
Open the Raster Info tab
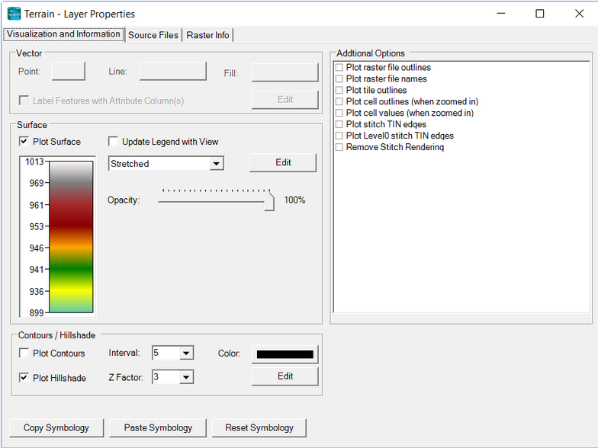click(x=207, y=35)
